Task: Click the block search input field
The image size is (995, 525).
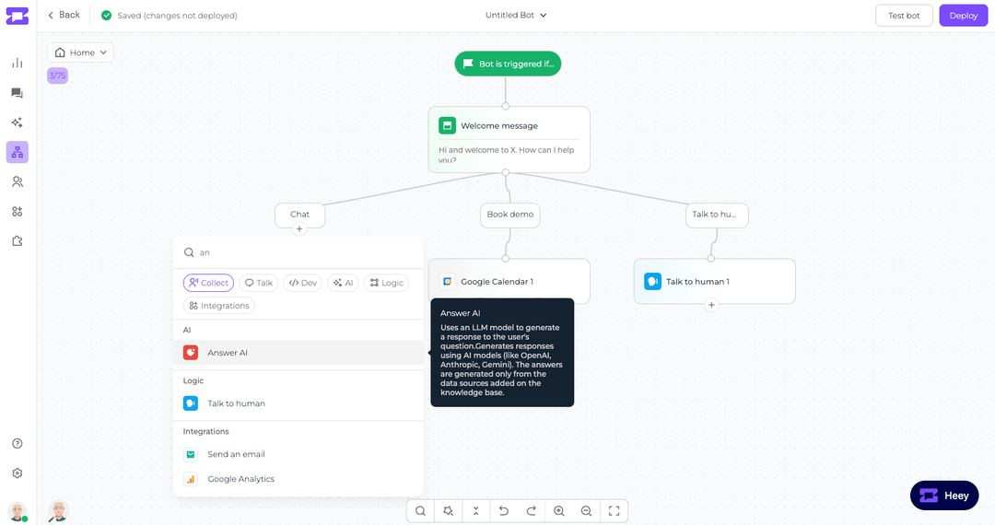Action: click(x=298, y=252)
